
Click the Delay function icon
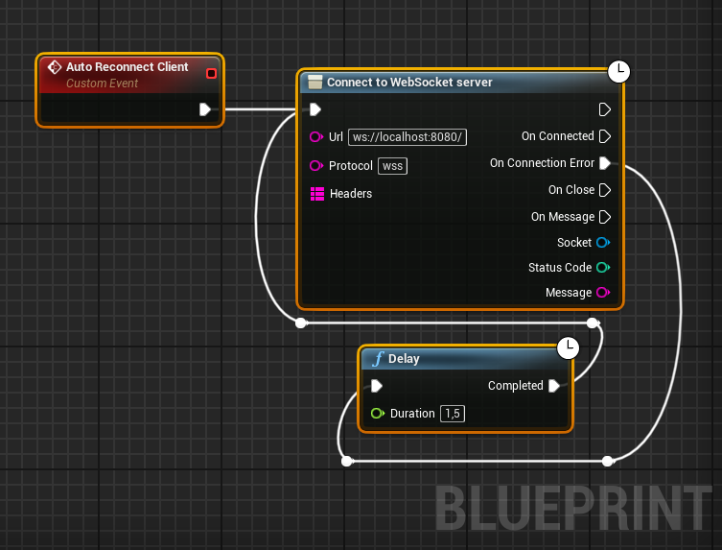pos(378,359)
